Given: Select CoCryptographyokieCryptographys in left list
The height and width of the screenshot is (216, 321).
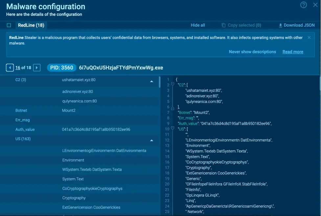Looking at the screenshot, I should coord(92,188).
